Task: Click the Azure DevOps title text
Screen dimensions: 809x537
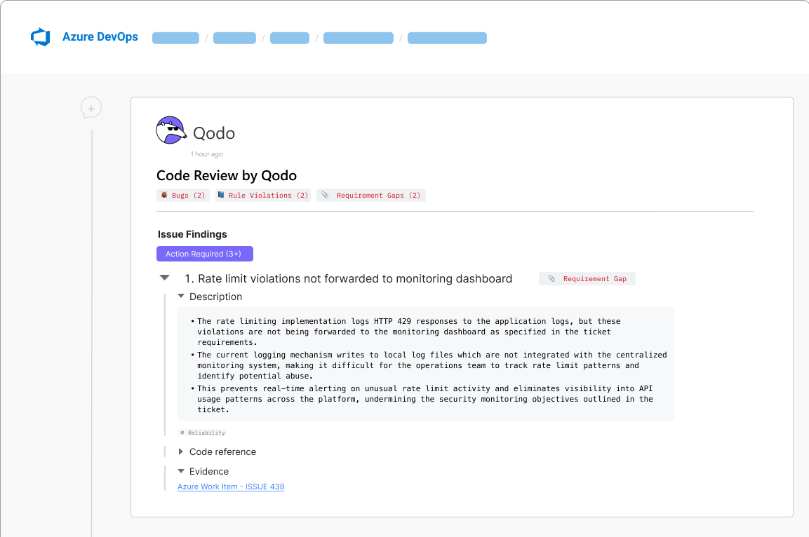Action: tap(100, 37)
